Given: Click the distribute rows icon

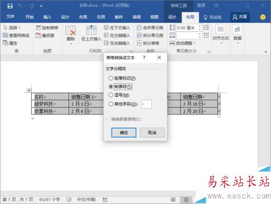Looking at the screenshot, I should 207,28.
